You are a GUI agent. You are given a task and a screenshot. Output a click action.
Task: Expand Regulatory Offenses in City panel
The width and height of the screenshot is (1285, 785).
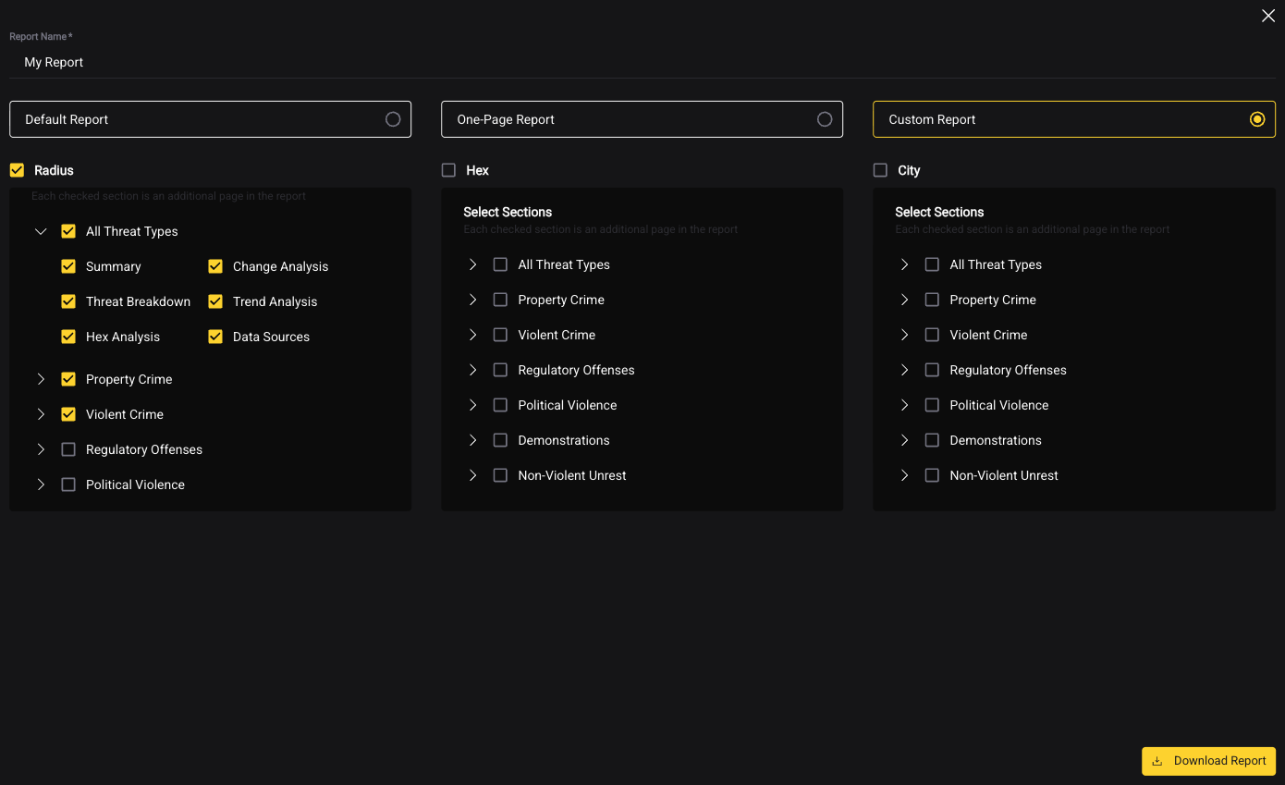click(x=904, y=370)
